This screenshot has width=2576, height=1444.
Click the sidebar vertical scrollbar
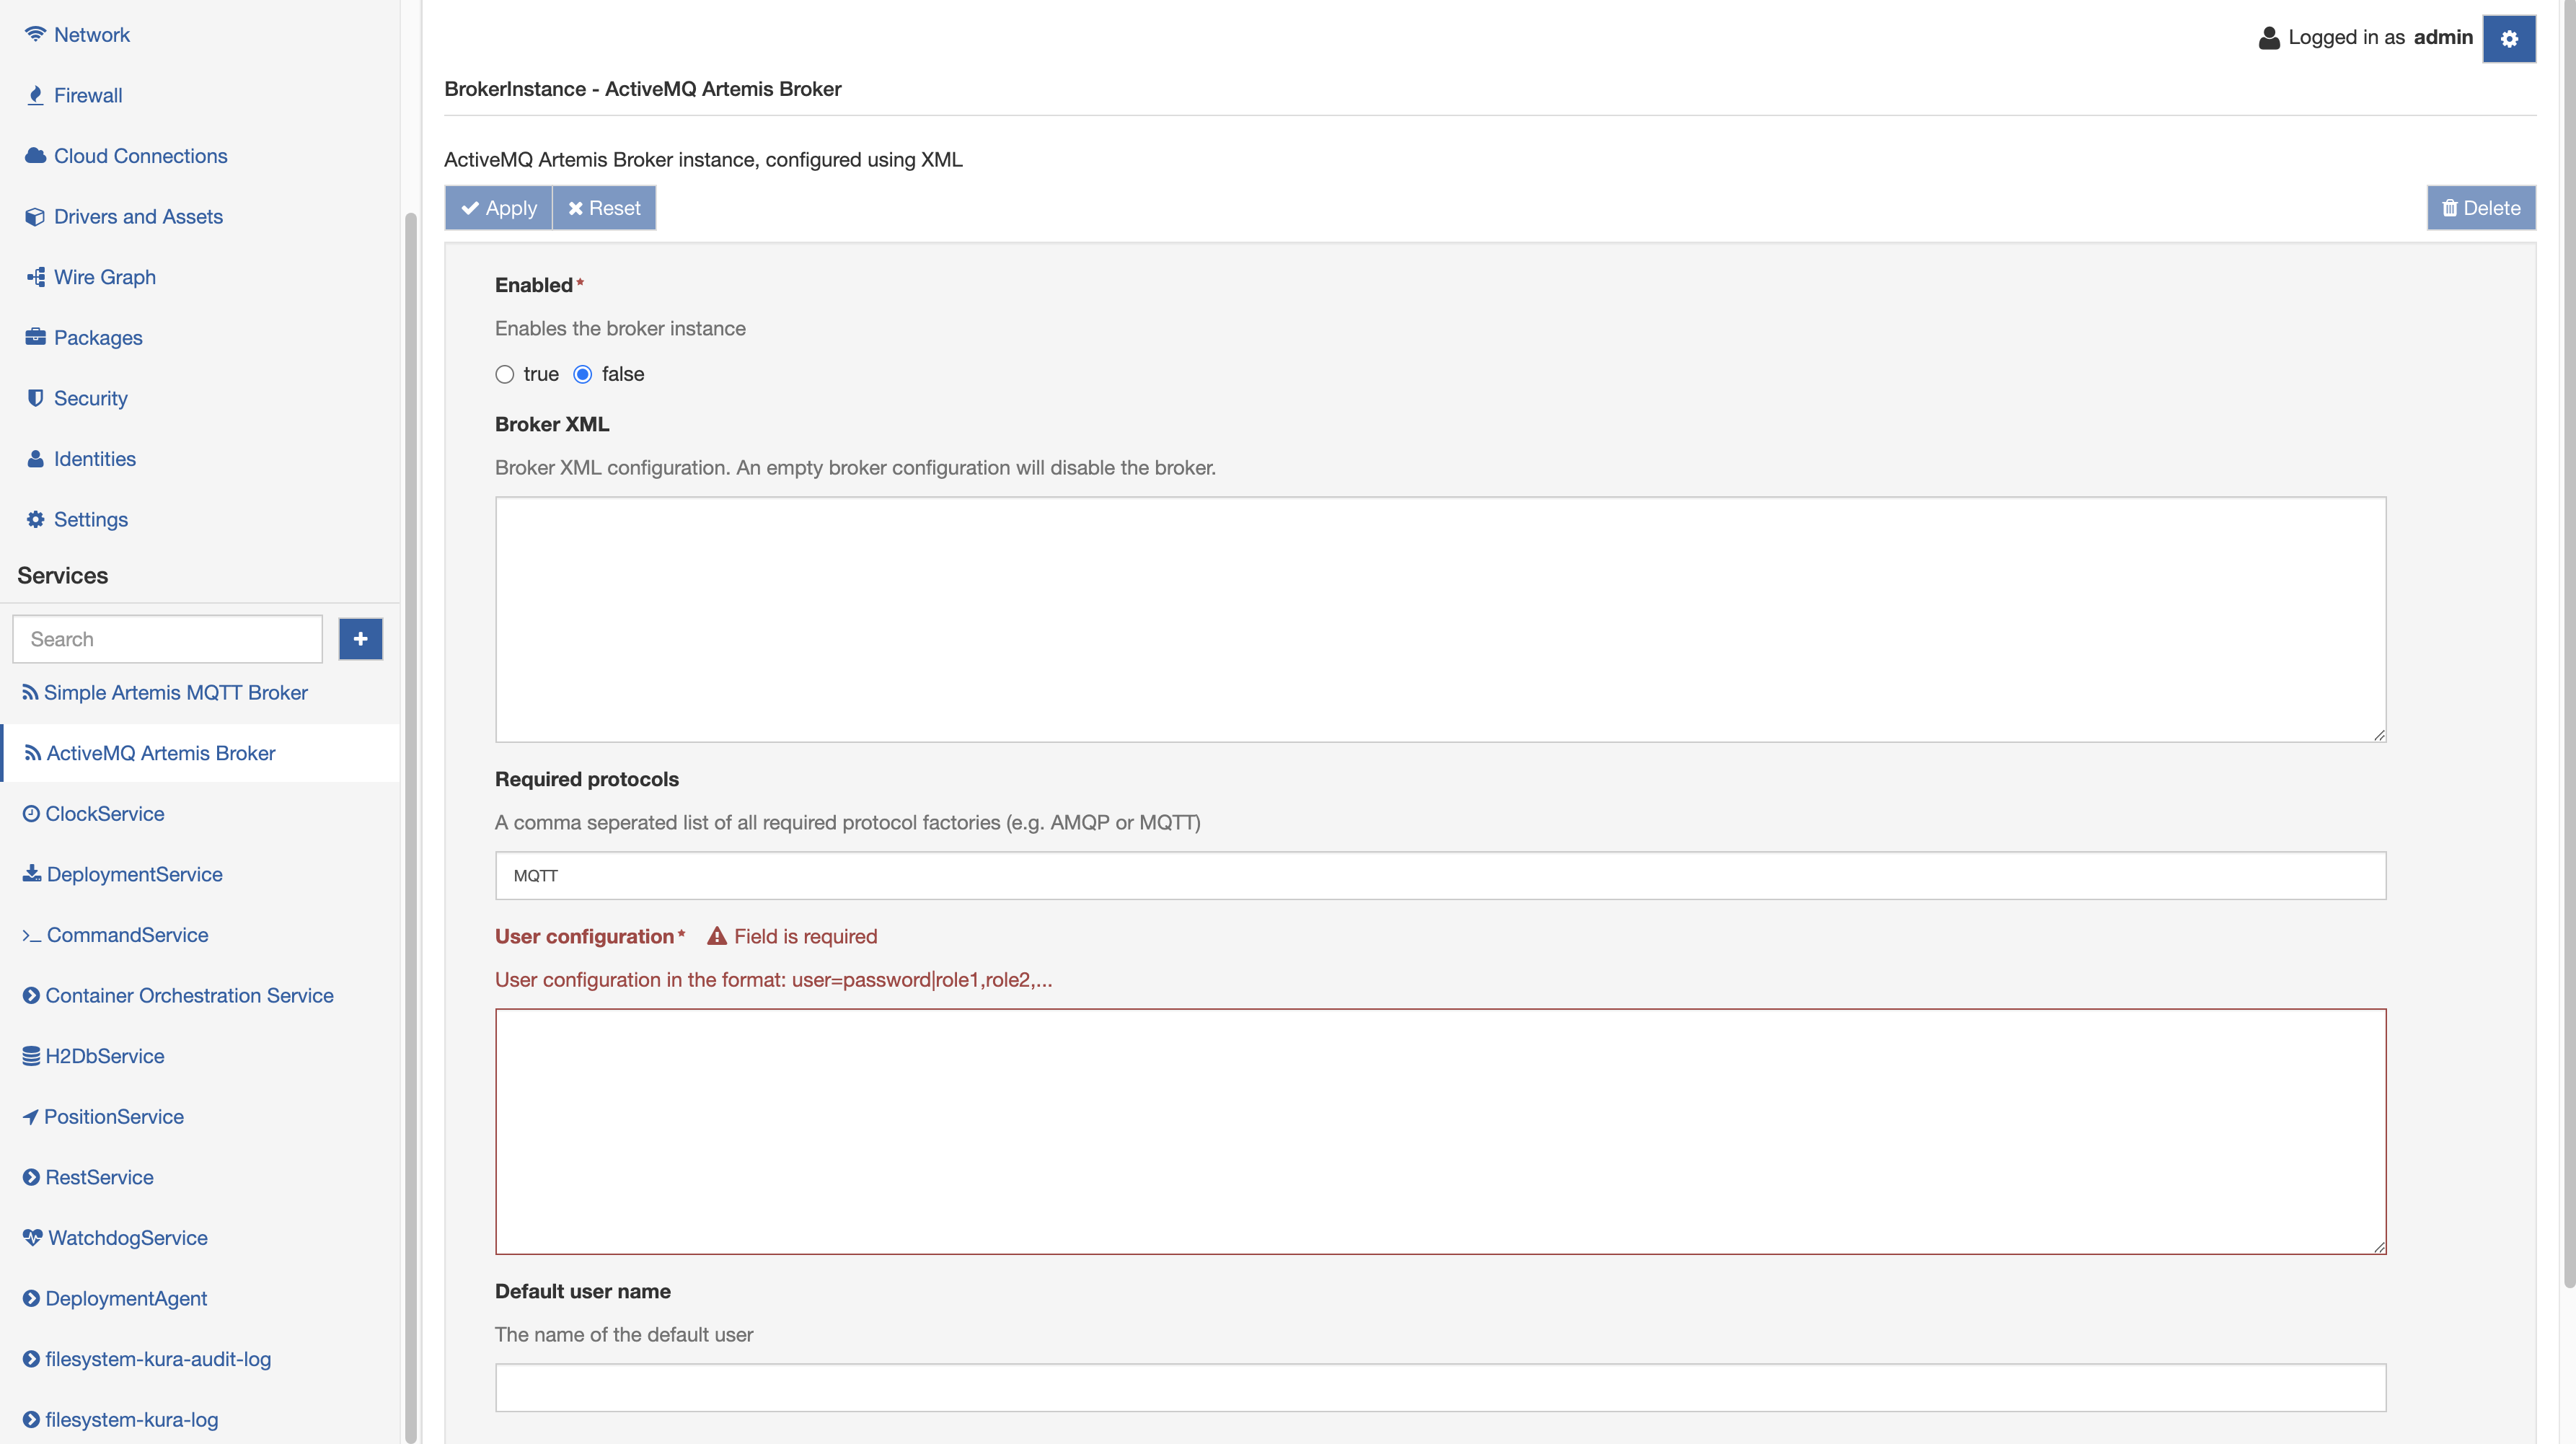[410, 827]
